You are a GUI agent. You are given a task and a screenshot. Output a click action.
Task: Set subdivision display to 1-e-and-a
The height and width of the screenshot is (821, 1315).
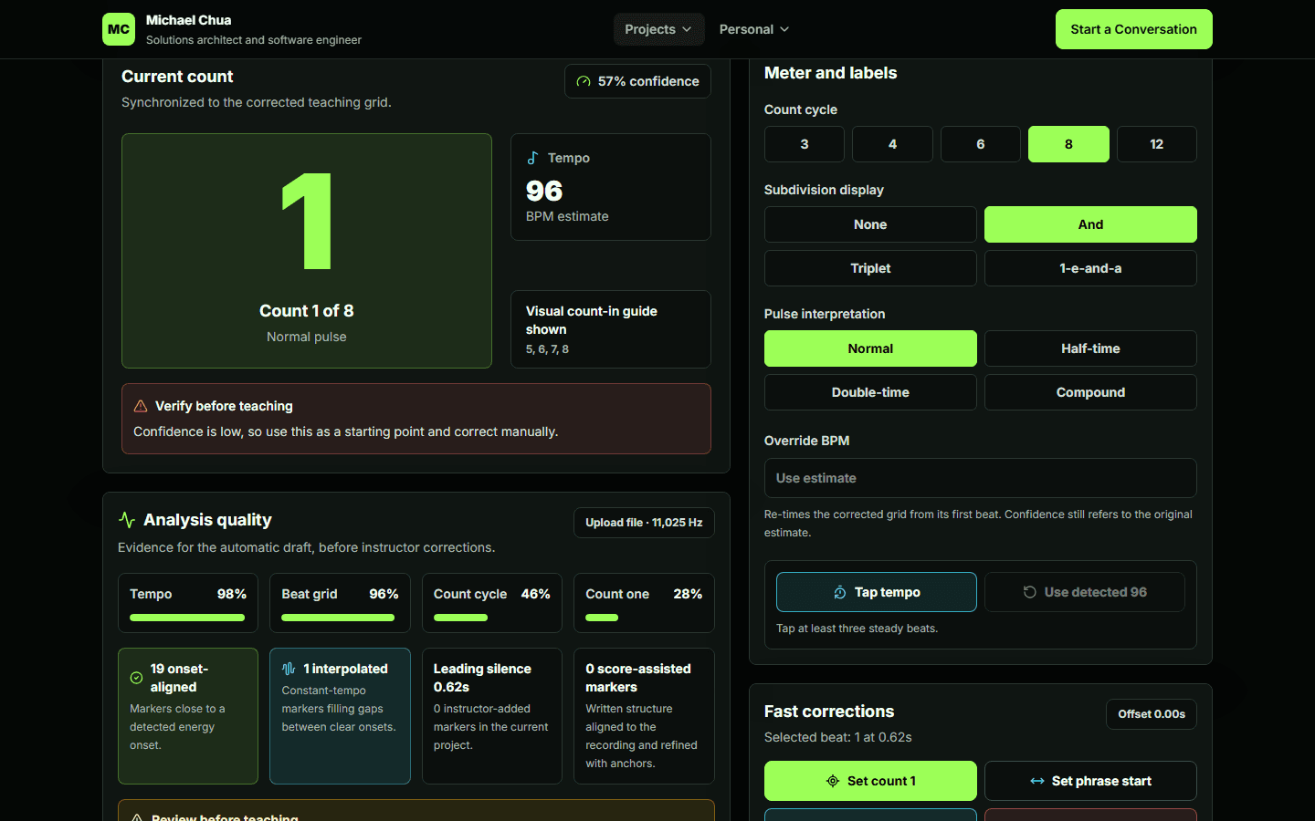coord(1090,268)
